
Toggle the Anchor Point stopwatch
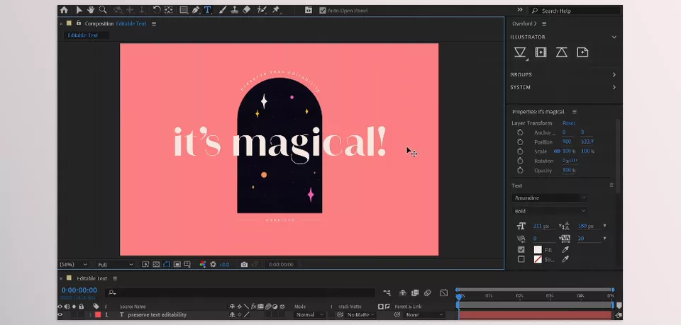pos(520,132)
